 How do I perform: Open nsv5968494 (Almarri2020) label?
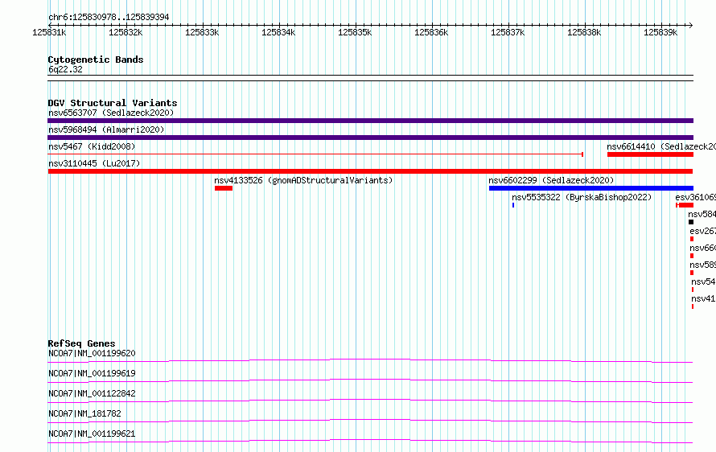[106, 129]
